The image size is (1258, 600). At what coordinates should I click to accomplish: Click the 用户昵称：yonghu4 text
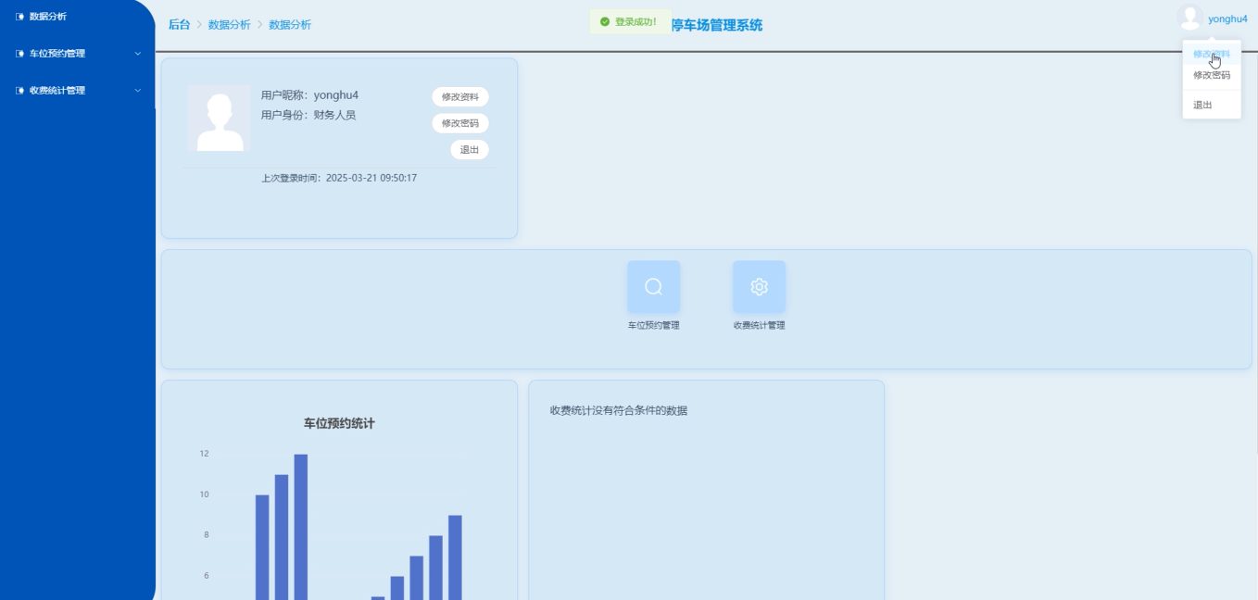point(309,95)
